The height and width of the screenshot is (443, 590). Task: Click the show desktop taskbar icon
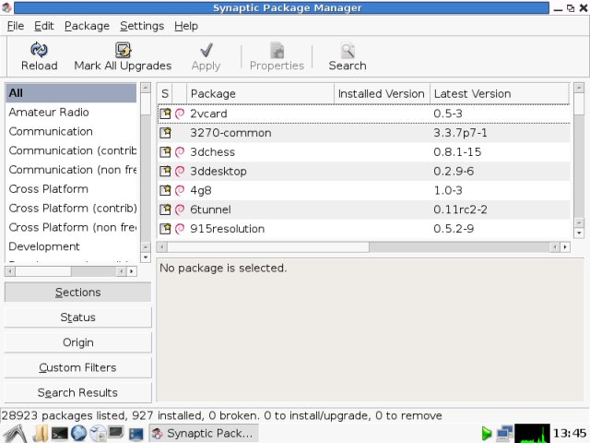(x=136, y=435)
